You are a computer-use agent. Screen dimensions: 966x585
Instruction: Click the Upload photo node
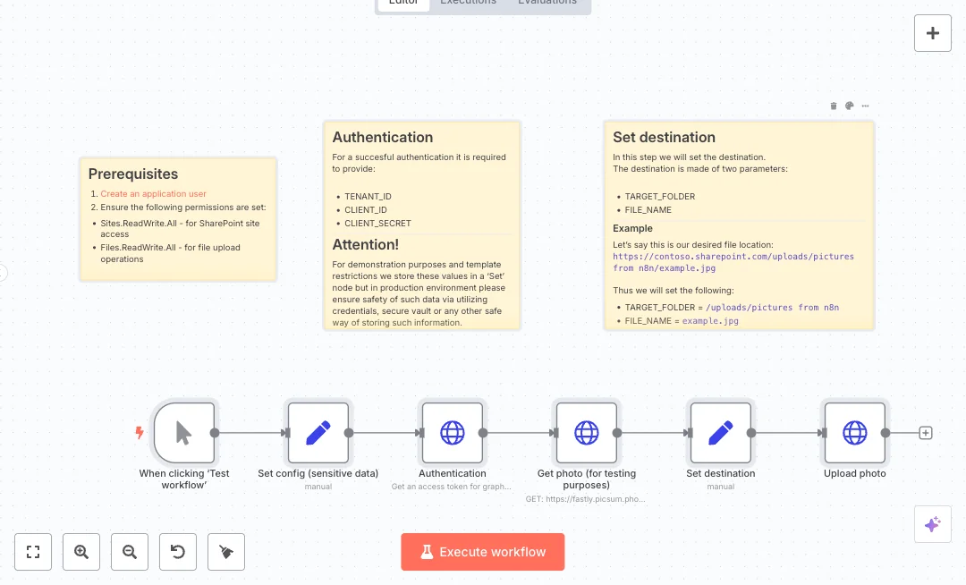tap(855, 433)
